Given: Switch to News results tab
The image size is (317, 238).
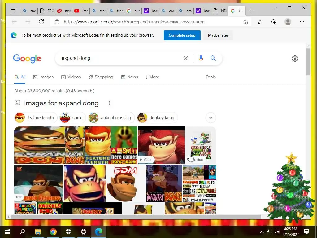Looking at the screenshot, I should 129,77.
